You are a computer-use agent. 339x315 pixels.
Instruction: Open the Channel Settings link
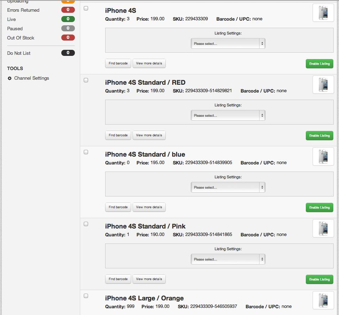click(x=32, y=78)
